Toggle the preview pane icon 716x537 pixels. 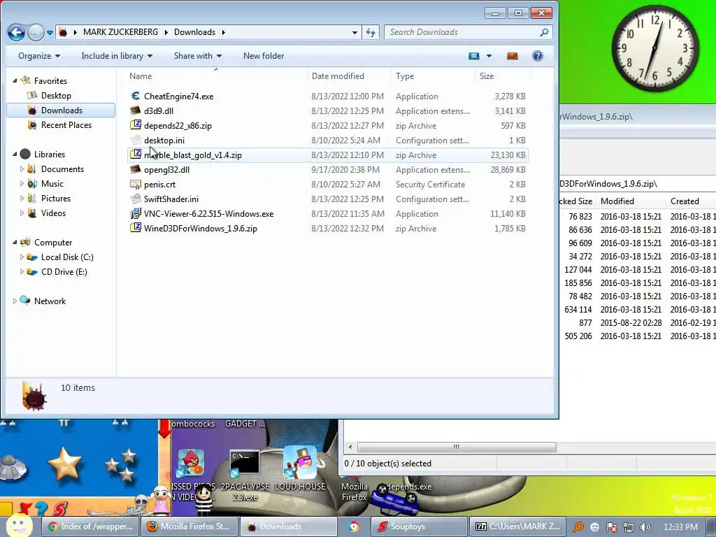[x=513, y=56]
